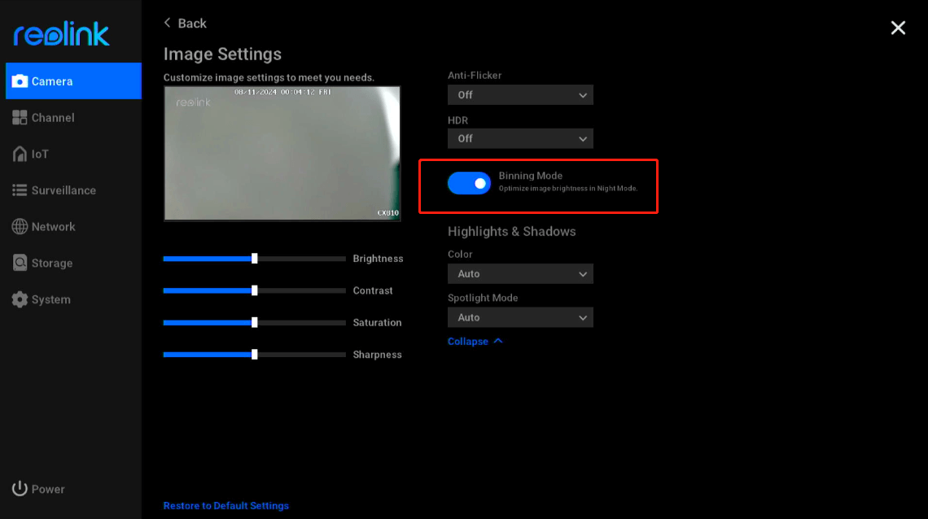Click the Contrast label
The height and width of the screenshot is (519, 928).
coord(373,291)
